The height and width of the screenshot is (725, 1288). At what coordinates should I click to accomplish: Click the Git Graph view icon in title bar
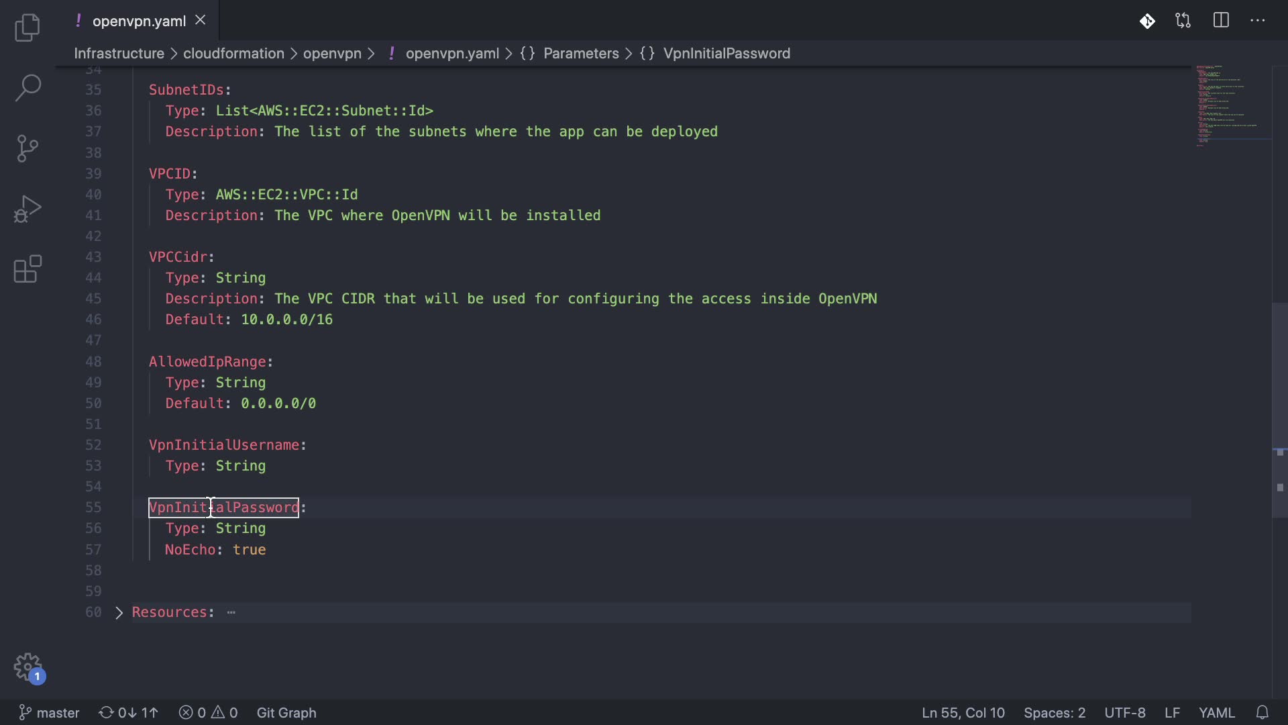[1147, 21]
